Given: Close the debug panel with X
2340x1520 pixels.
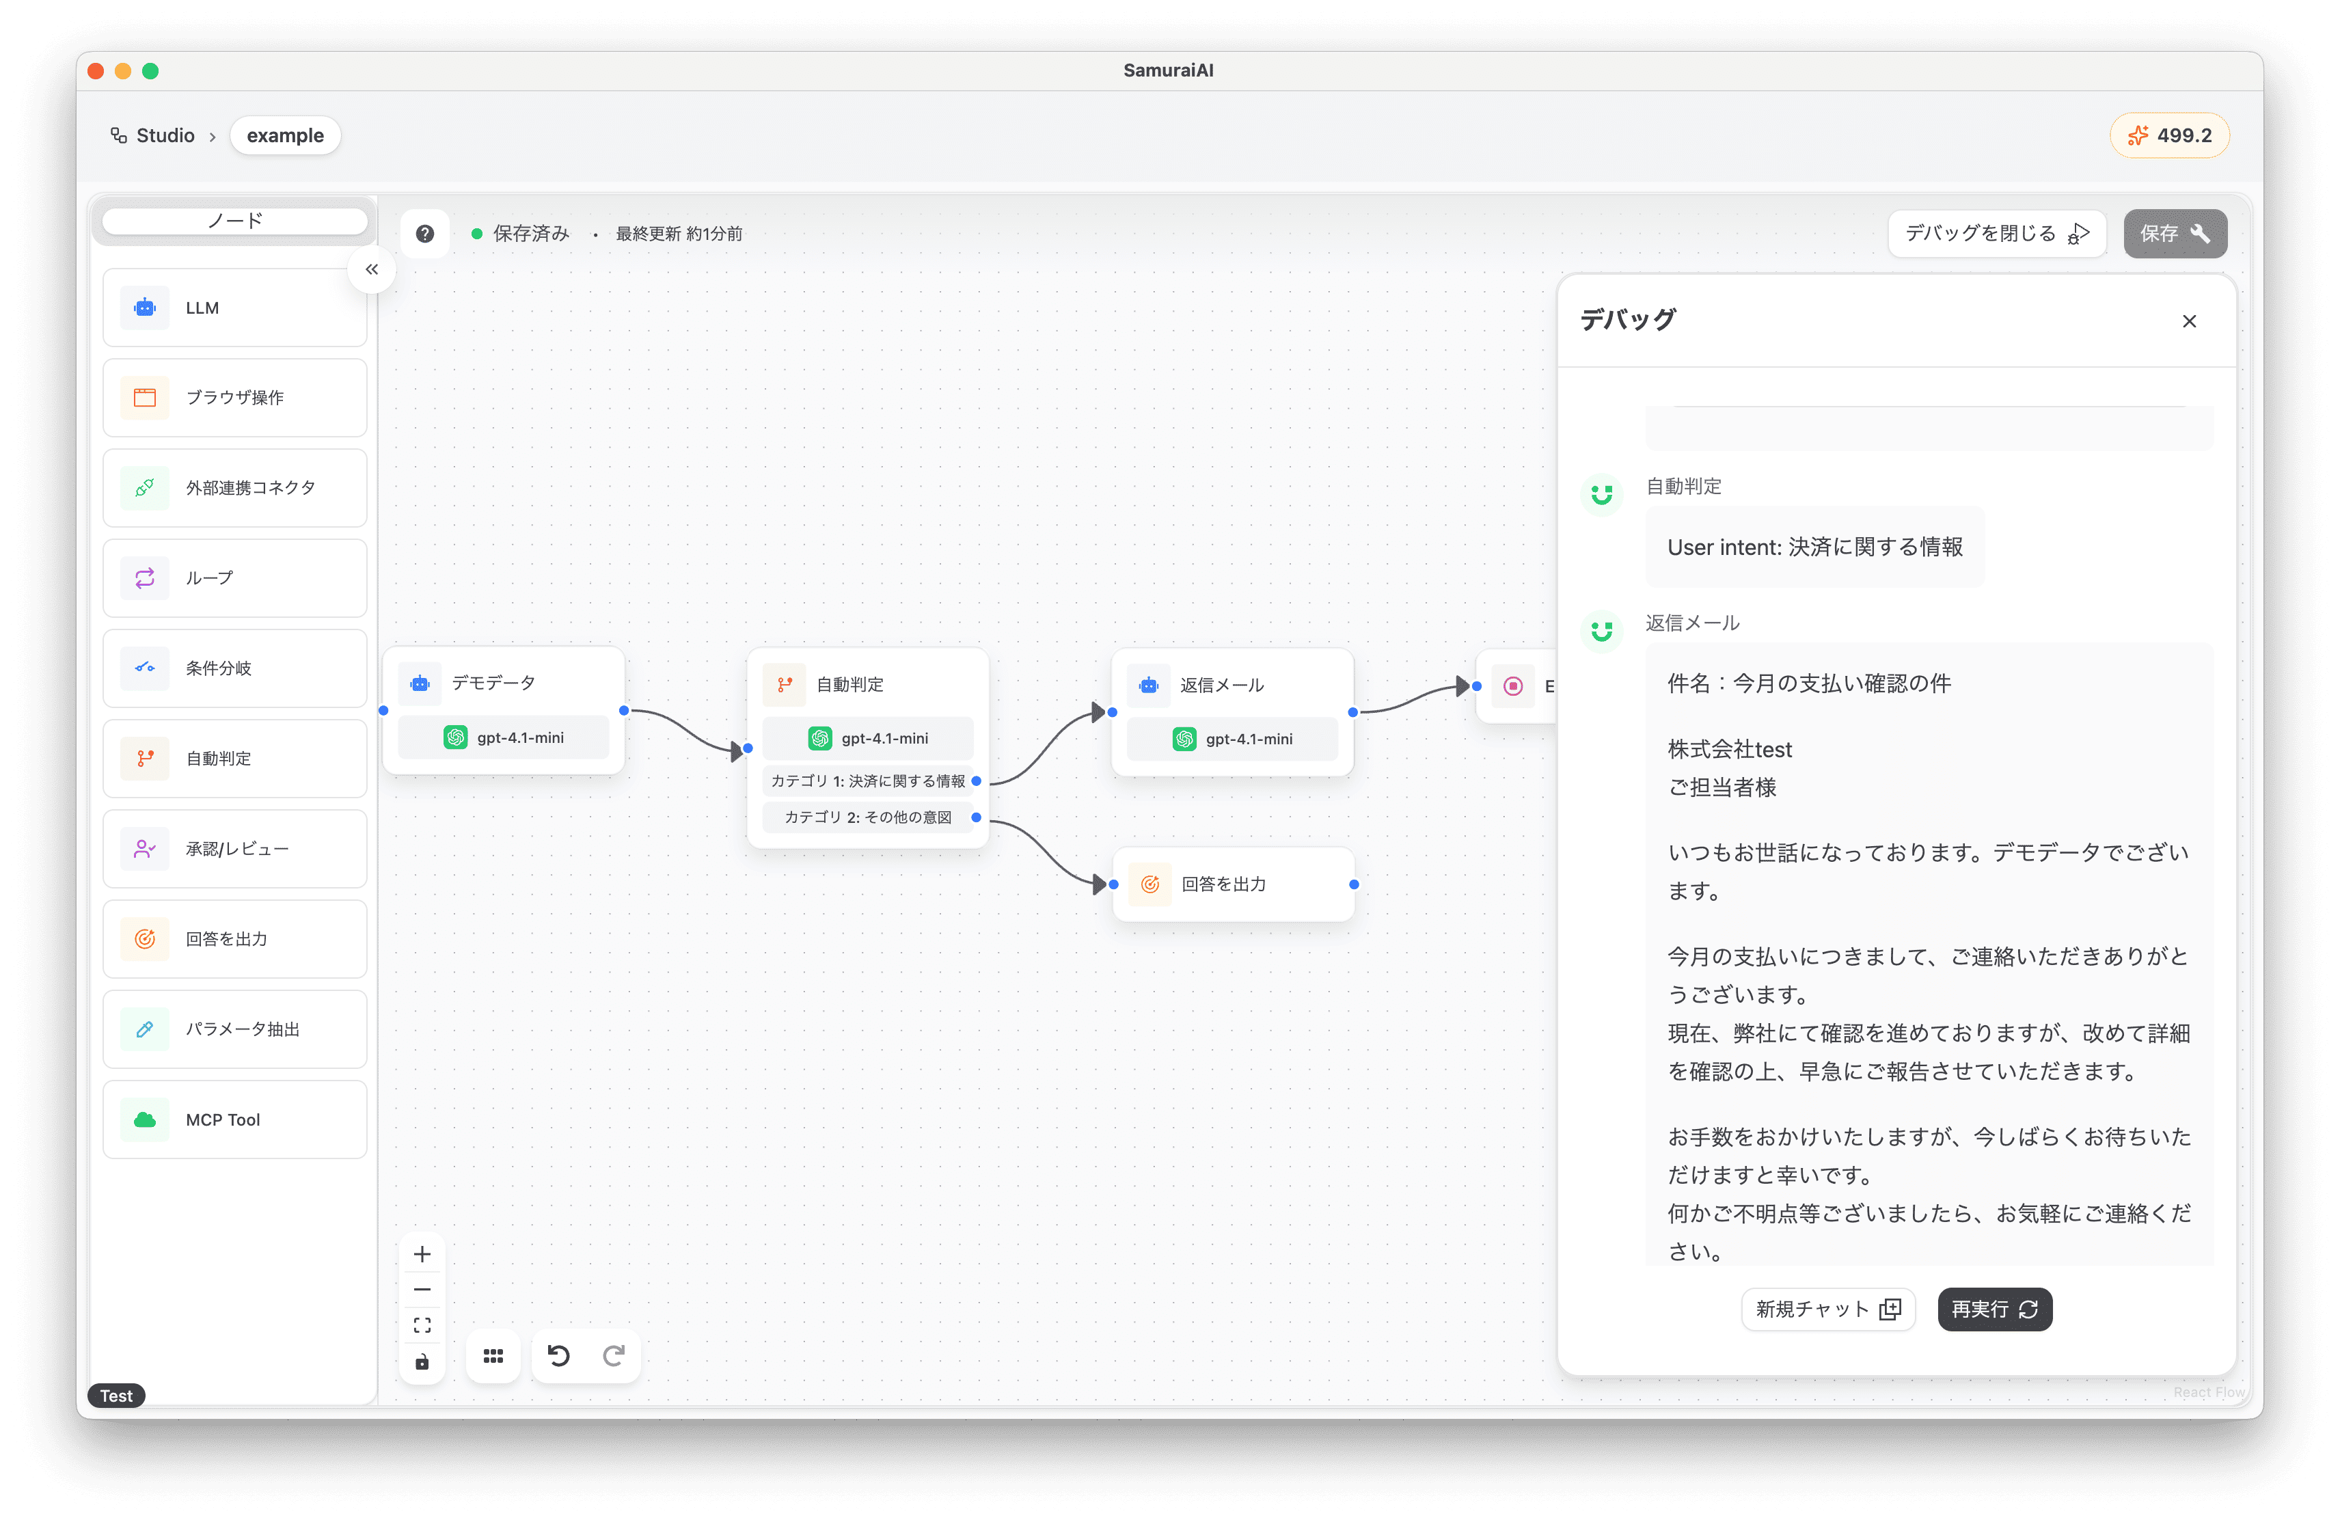Looking at the screenshot, I should click(2188, 321).
